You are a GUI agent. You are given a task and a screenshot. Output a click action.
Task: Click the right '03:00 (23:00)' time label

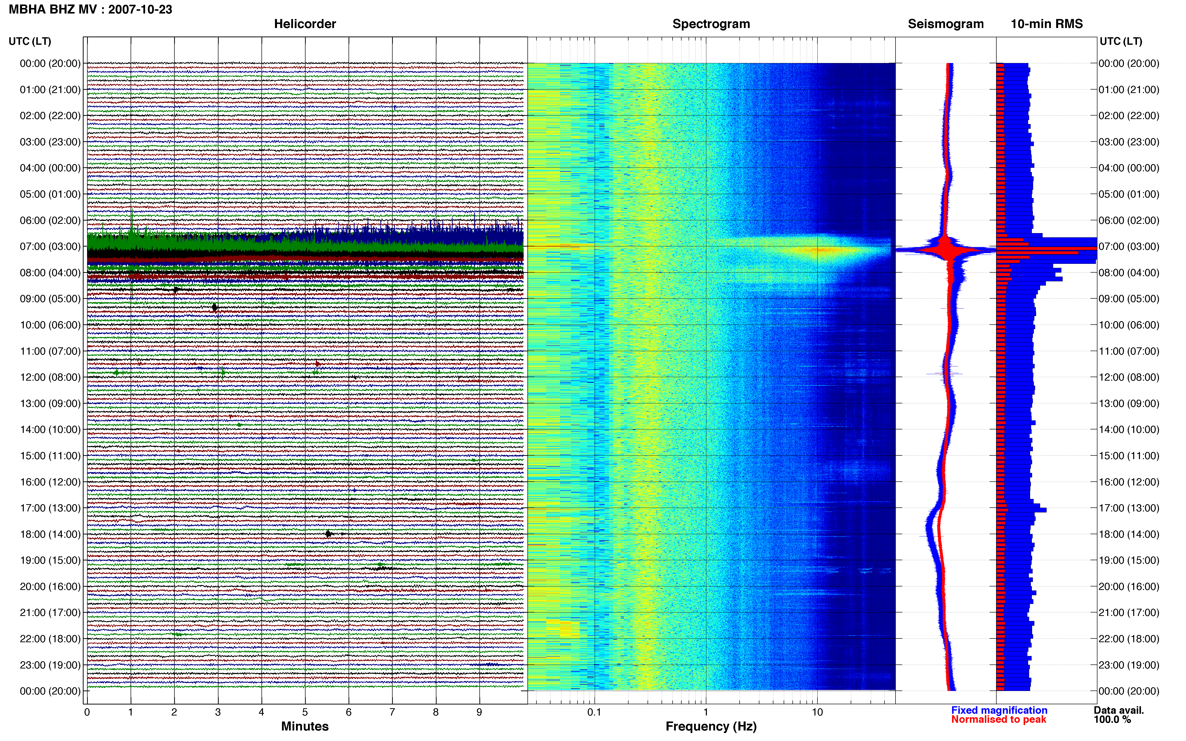click(1129, 142)
